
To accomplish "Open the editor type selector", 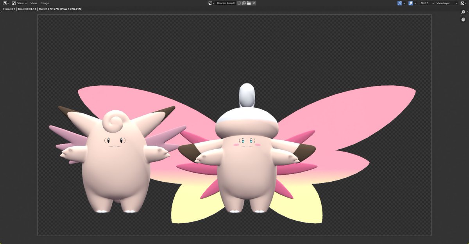I will (6, 3).
